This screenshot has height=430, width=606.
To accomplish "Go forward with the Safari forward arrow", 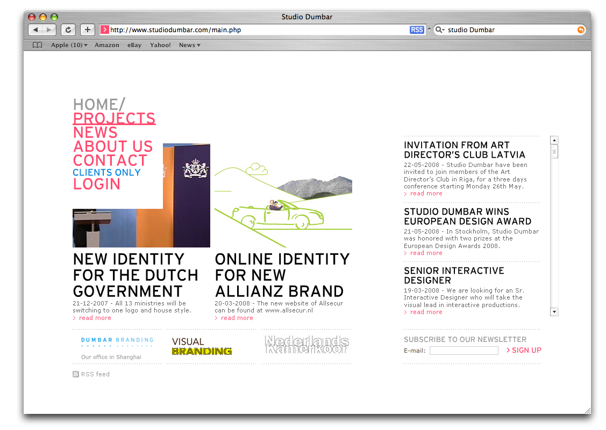I will (x=49, y=30).
